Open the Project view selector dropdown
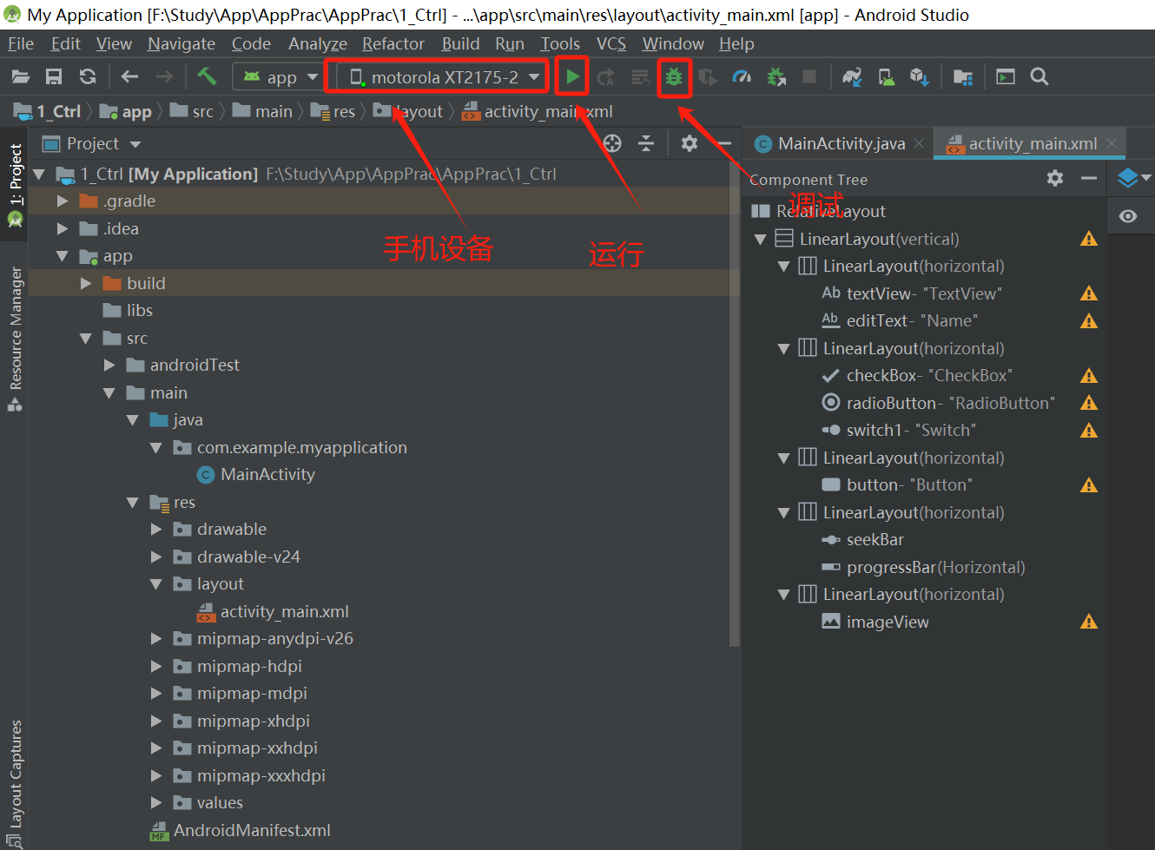Screen dimensions: 1155x850 point(92,143)
